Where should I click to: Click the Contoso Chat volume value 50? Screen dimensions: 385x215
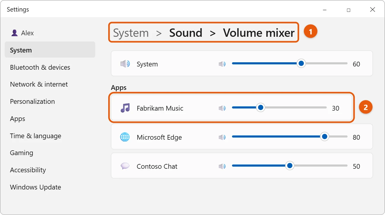click(356, 166)
